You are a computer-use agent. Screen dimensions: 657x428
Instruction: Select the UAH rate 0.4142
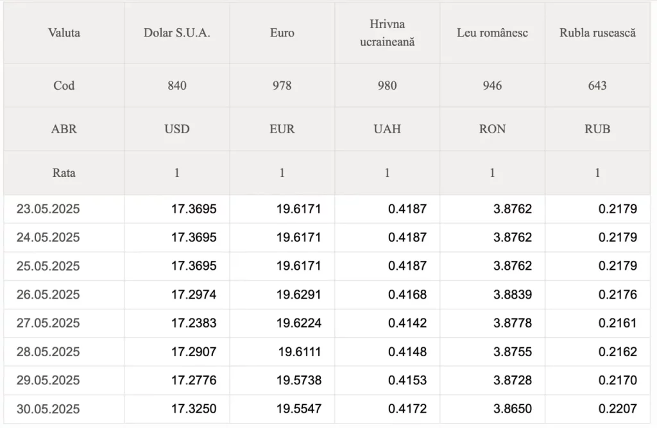tap(407, 323)
